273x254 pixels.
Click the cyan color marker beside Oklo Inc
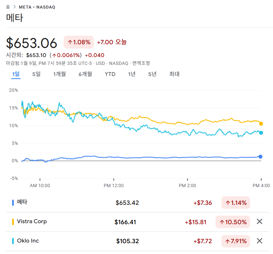(x=13, y=241)
